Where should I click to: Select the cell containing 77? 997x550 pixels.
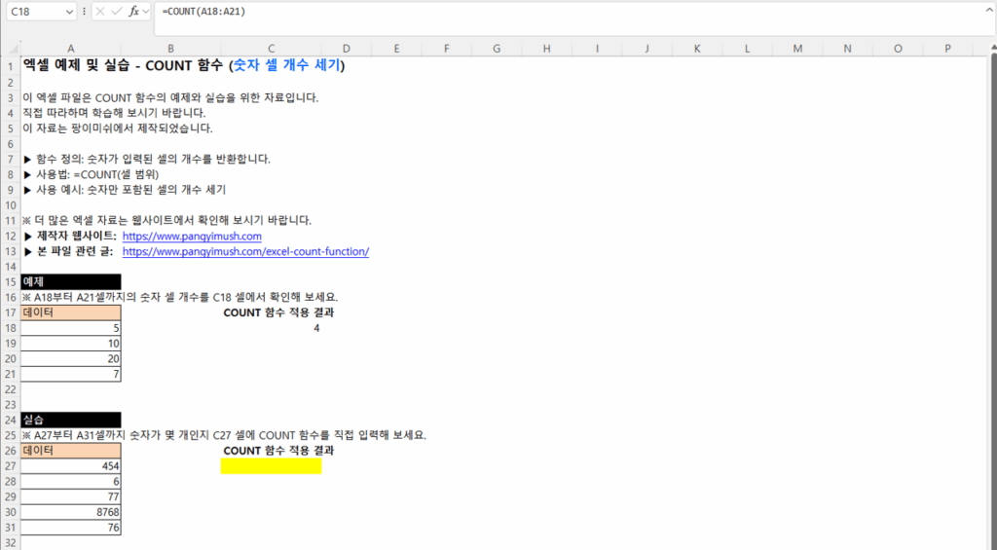(x=70, y=496)
